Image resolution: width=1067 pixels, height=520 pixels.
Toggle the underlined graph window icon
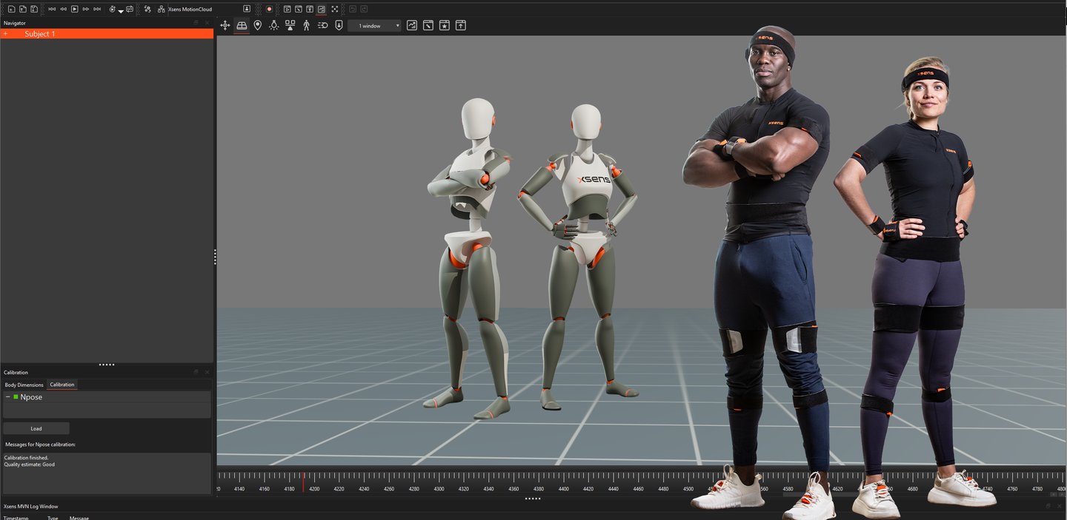pyautogui.click(x=321, y=10)
